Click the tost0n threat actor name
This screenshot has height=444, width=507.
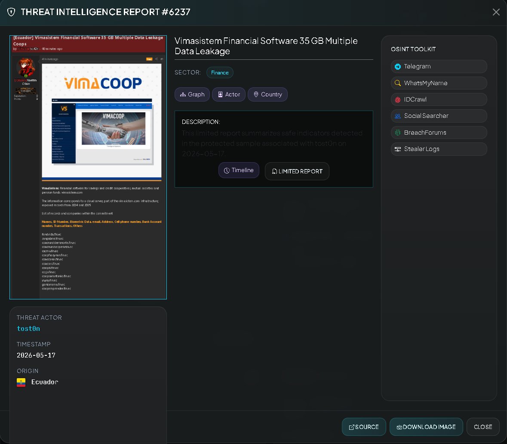28,328
